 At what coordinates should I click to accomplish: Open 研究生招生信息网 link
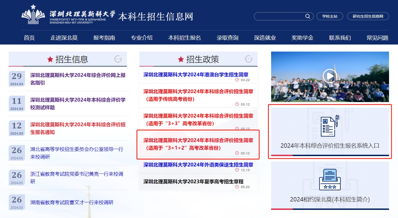click(368, 16)
